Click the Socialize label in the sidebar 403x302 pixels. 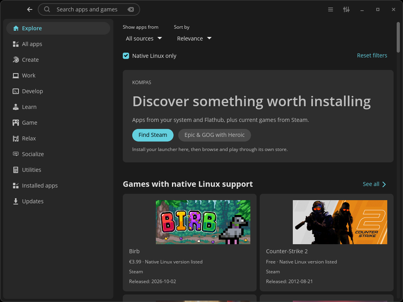[33, 154]
